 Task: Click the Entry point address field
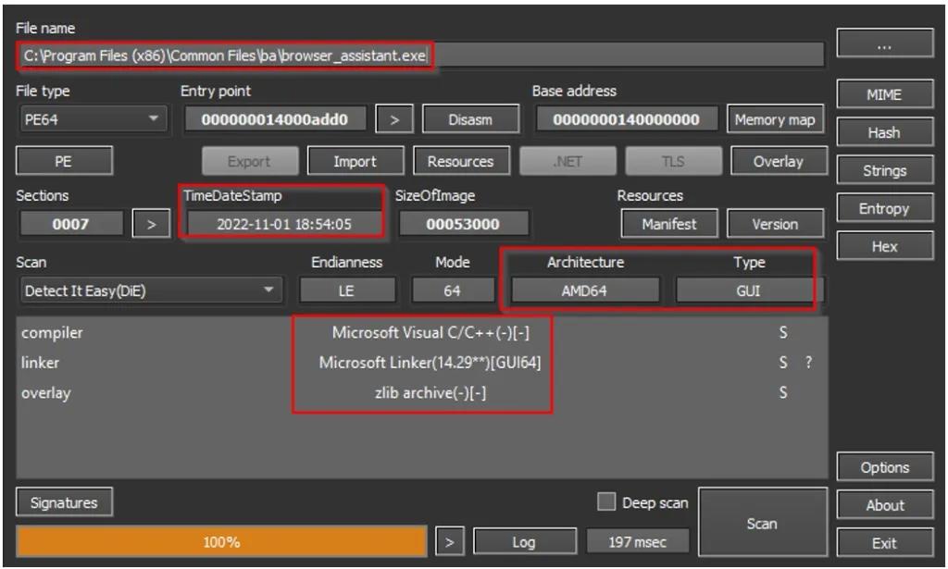tap(275, 119)
